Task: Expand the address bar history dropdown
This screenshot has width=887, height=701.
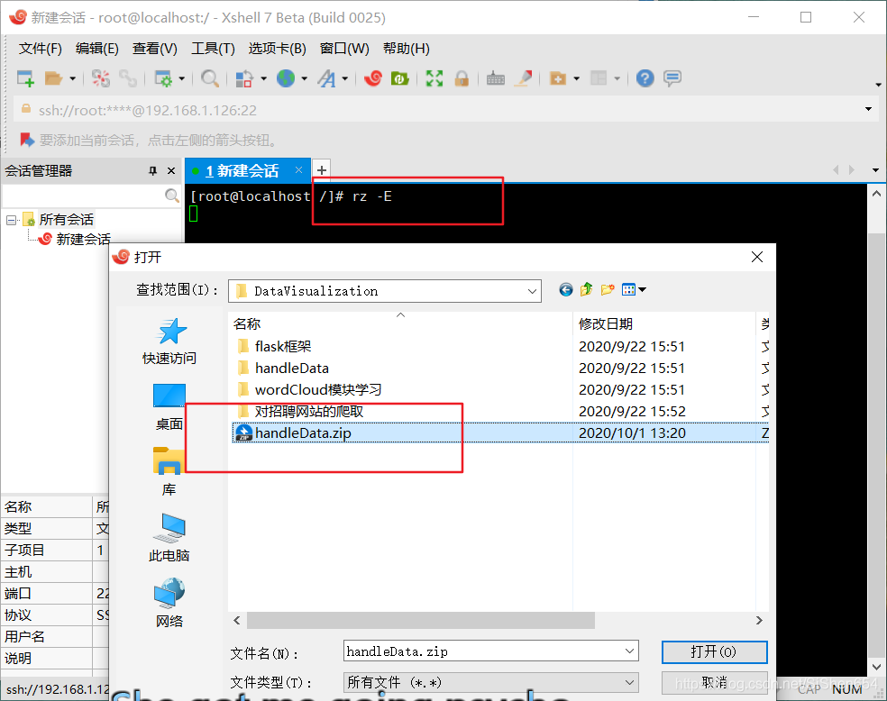Action: tap(868, 109)
